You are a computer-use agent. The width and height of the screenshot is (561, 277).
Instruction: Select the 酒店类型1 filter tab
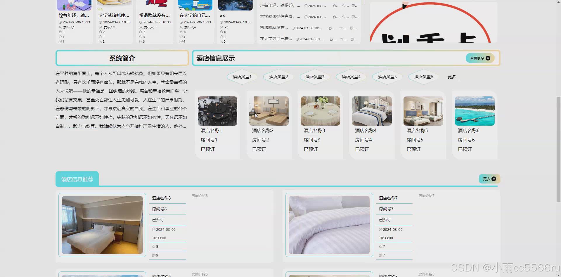click(242, 77)
